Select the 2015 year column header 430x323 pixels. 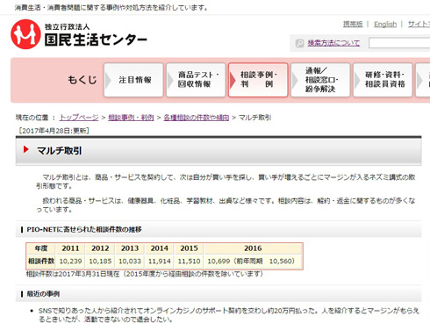[x=189, y=248]
